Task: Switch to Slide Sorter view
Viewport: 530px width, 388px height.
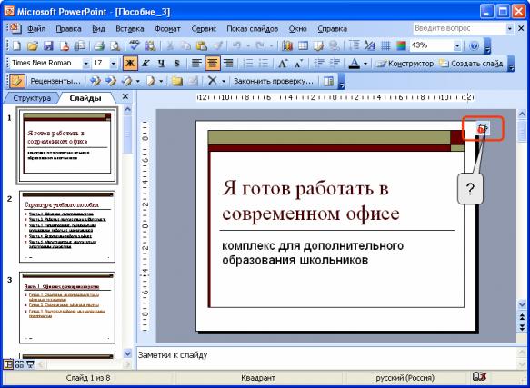Action: pos(19,364)
